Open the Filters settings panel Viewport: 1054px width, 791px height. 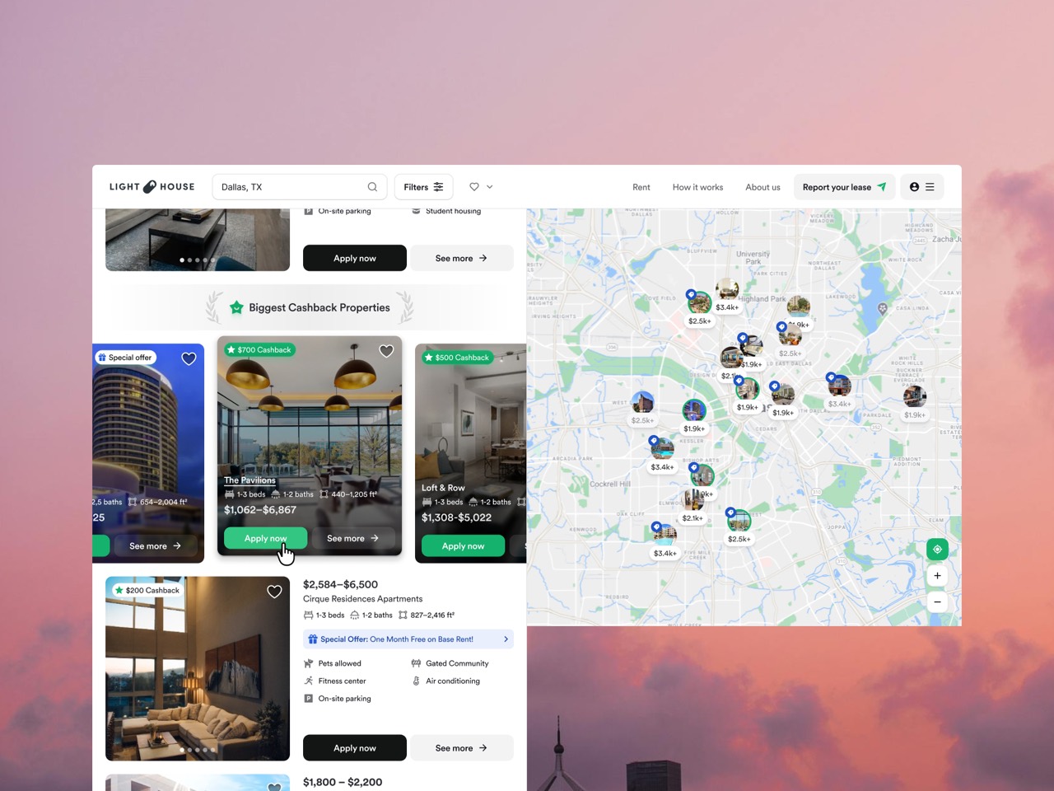(x=423, y=186)
